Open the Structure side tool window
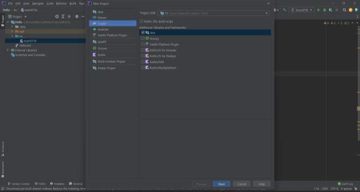 [x=3, y=149]
